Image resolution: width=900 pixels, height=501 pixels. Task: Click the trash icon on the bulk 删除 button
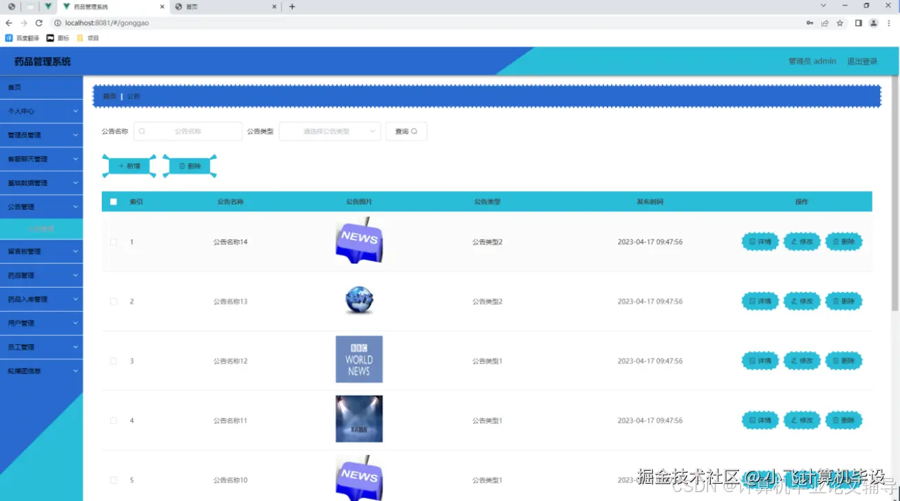tap(180, 165)
